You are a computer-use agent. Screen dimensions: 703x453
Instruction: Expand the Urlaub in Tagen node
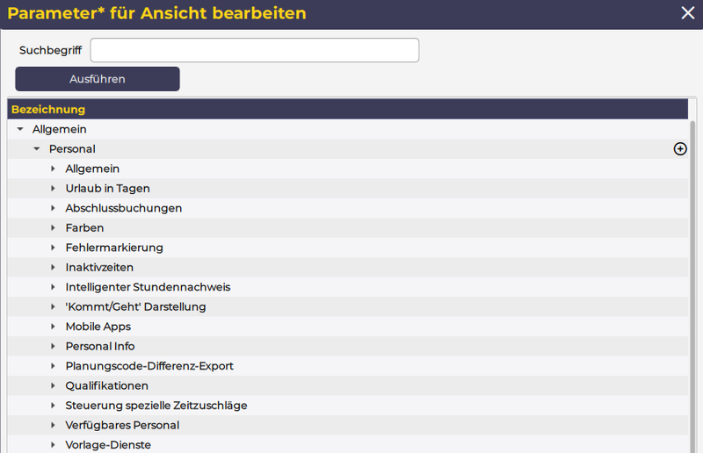coord(54,189)
